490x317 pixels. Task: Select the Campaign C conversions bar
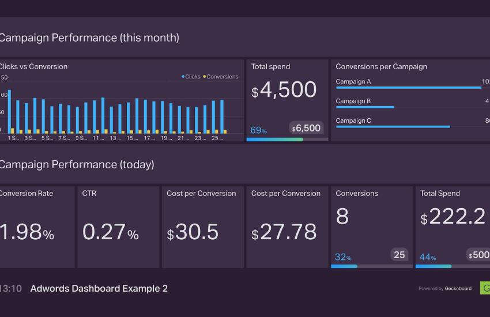(x=393, y=127)
